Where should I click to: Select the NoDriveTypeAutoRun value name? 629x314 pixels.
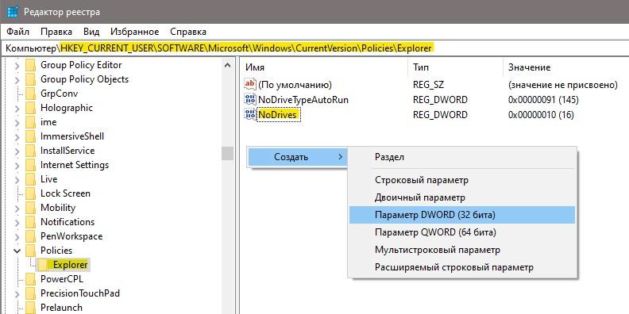303,100
